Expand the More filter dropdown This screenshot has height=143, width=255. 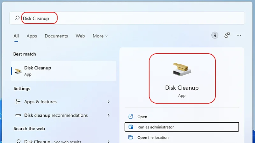coord(100,36)
